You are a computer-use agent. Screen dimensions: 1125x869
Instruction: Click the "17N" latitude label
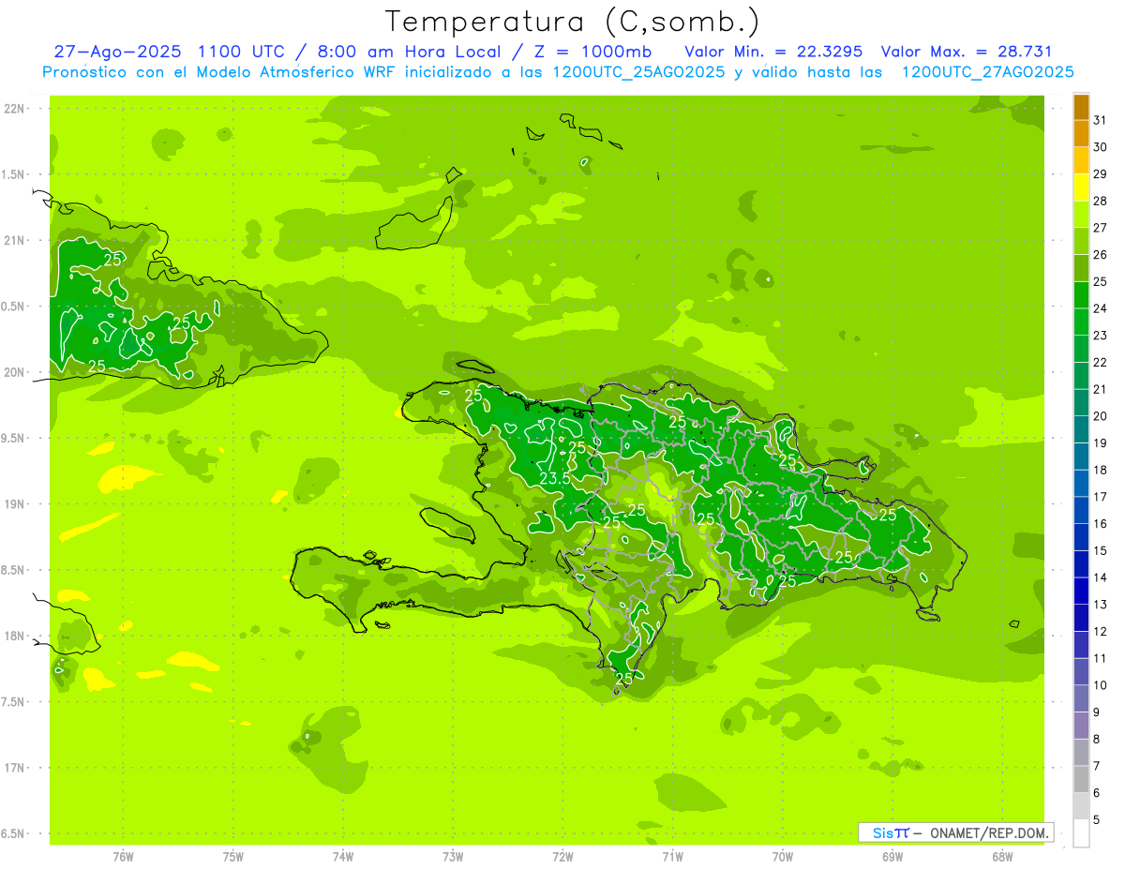point(13,768)
